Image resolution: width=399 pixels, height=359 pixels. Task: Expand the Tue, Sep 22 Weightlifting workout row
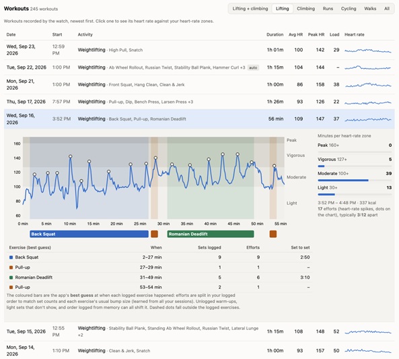(x=199, y=67)
